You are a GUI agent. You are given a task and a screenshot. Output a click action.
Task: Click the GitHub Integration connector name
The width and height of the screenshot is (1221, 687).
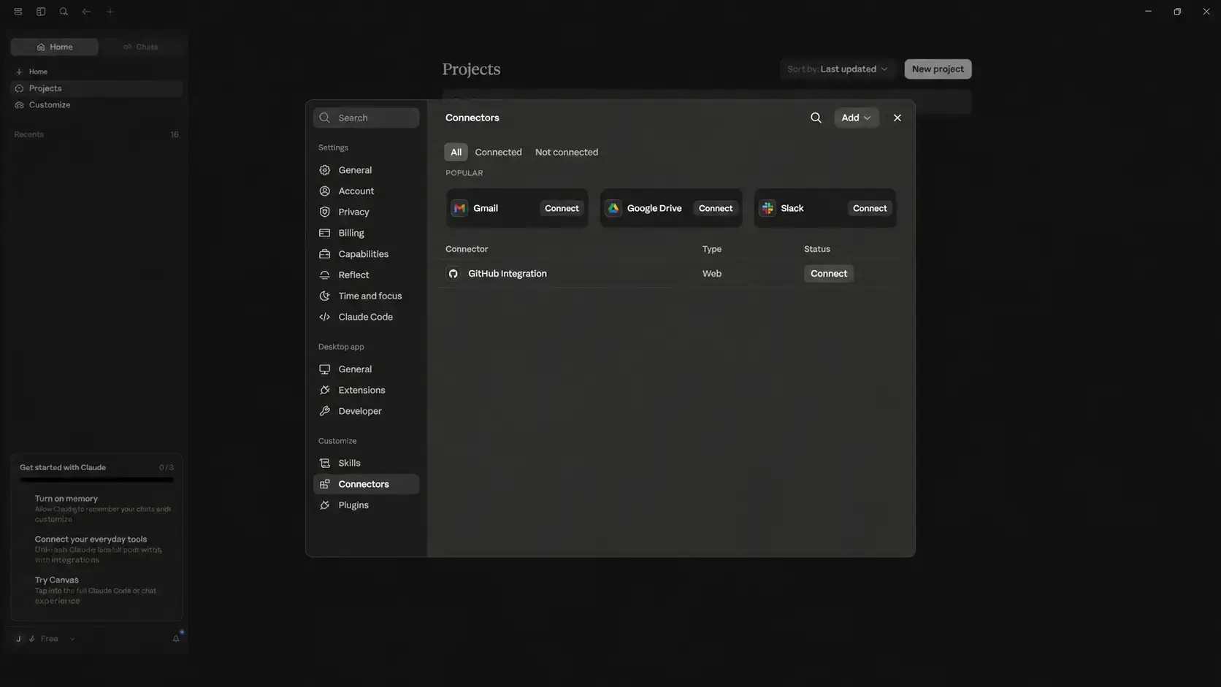pyautogui.click(x=507, y=274)
